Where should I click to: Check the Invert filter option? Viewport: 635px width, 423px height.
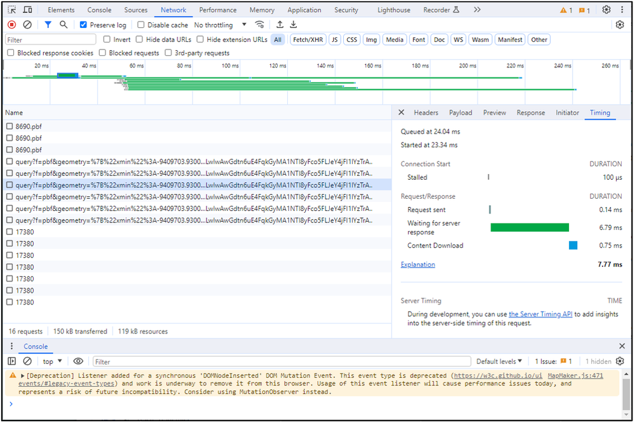click(107, 39)
